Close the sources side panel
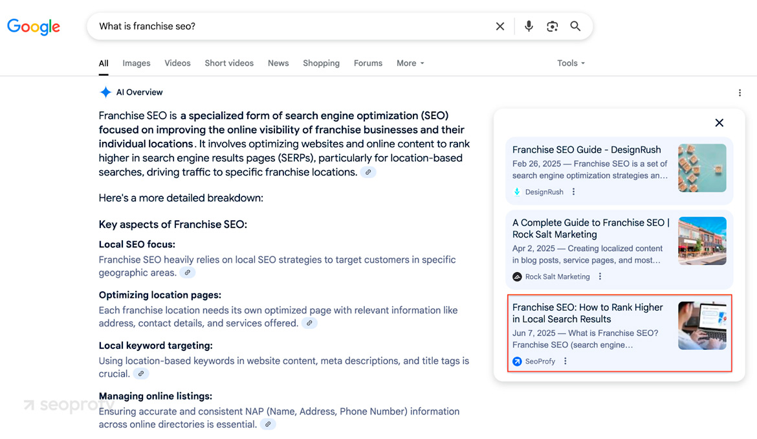The width and height of the screenshot is (757, 439). coord(719,122)
